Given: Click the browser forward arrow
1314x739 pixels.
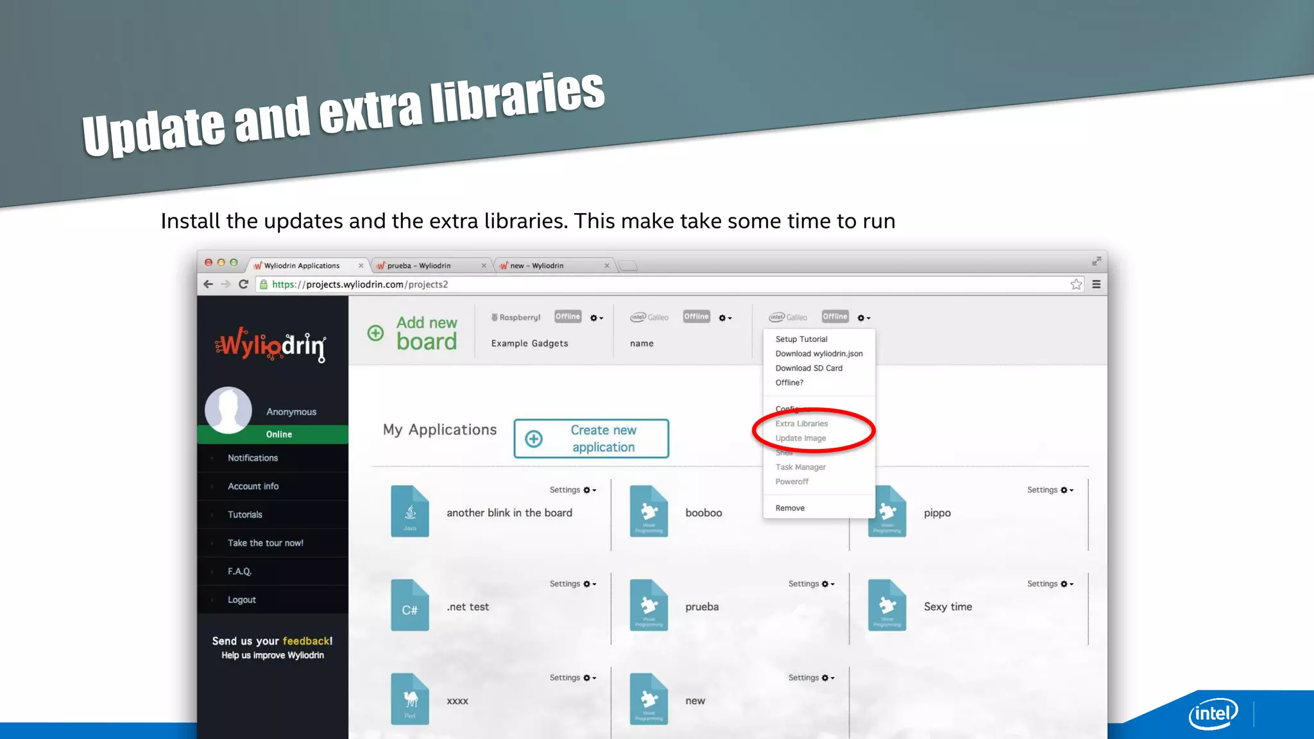Looking at the screenshot, I should point(225,284).
